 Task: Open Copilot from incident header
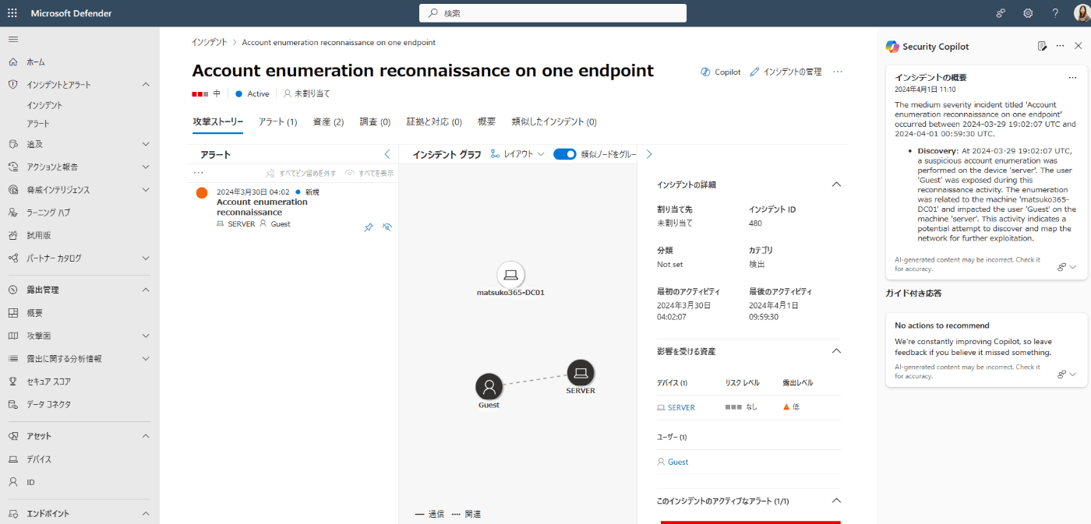pos(721,72)
